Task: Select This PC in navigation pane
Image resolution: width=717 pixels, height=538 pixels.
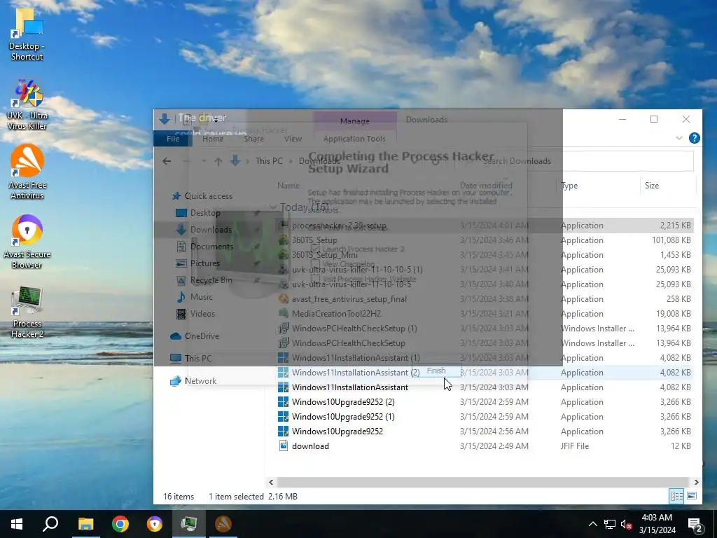Action: point(190,358)
